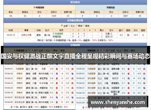
Task: Click the 分差:-2 summary cell
Action: (x=109, y=34)
